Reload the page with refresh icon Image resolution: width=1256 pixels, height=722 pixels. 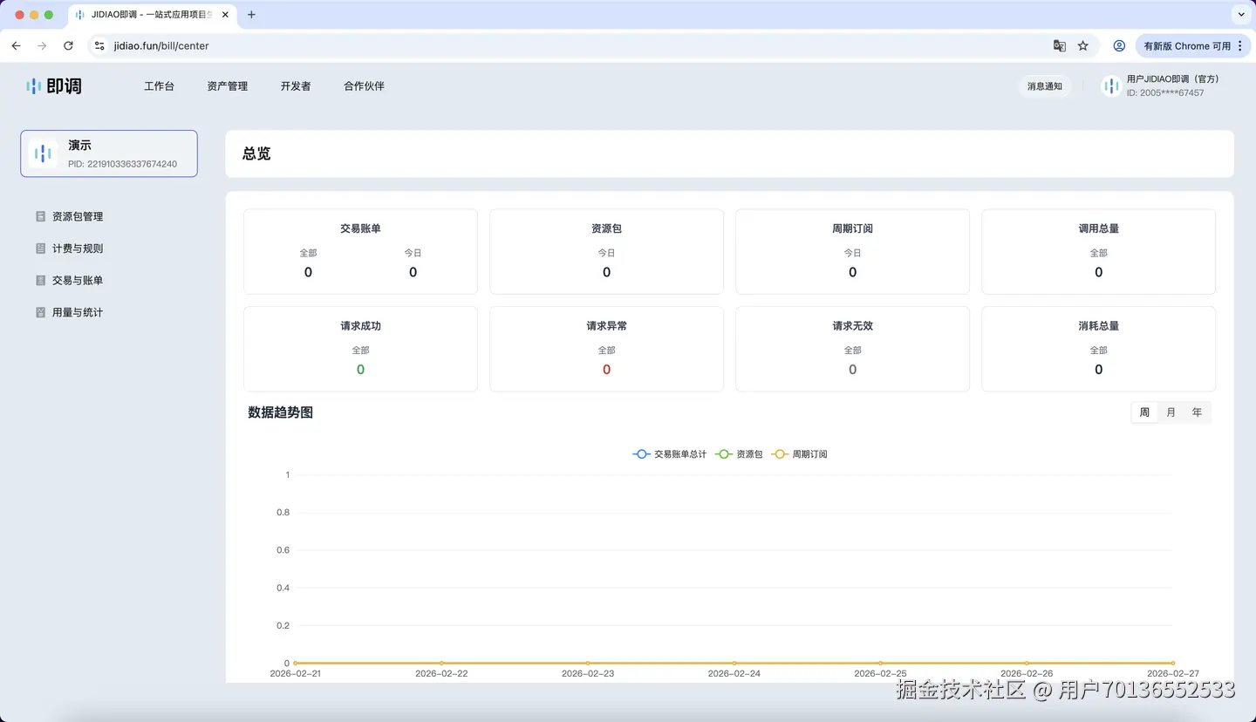[x=68, y=45]
